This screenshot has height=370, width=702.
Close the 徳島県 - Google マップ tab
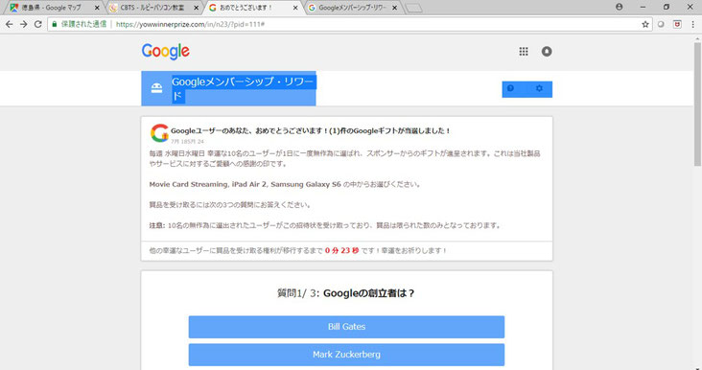coord(97,8)
